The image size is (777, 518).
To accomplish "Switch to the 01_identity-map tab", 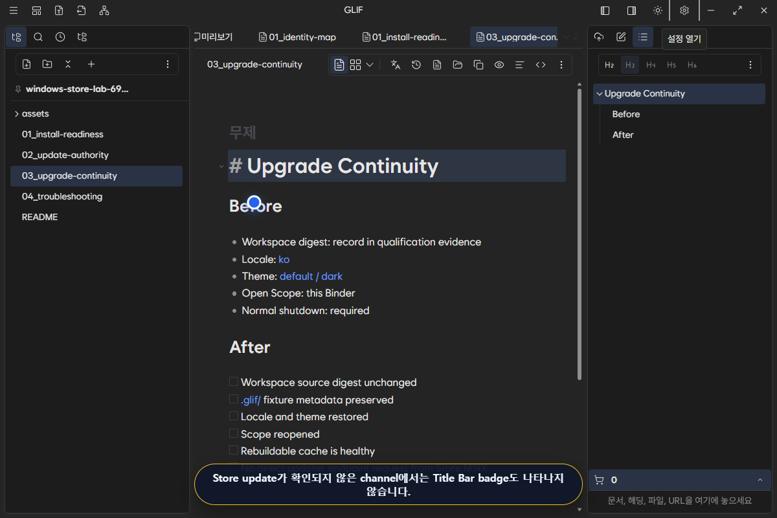I will tap(298, 37).
